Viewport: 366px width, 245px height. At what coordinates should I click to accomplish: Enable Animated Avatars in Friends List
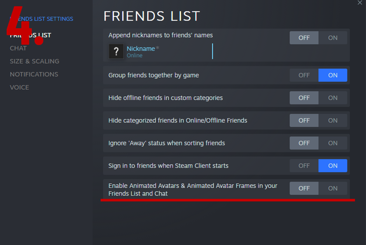(x=333, y=188)
